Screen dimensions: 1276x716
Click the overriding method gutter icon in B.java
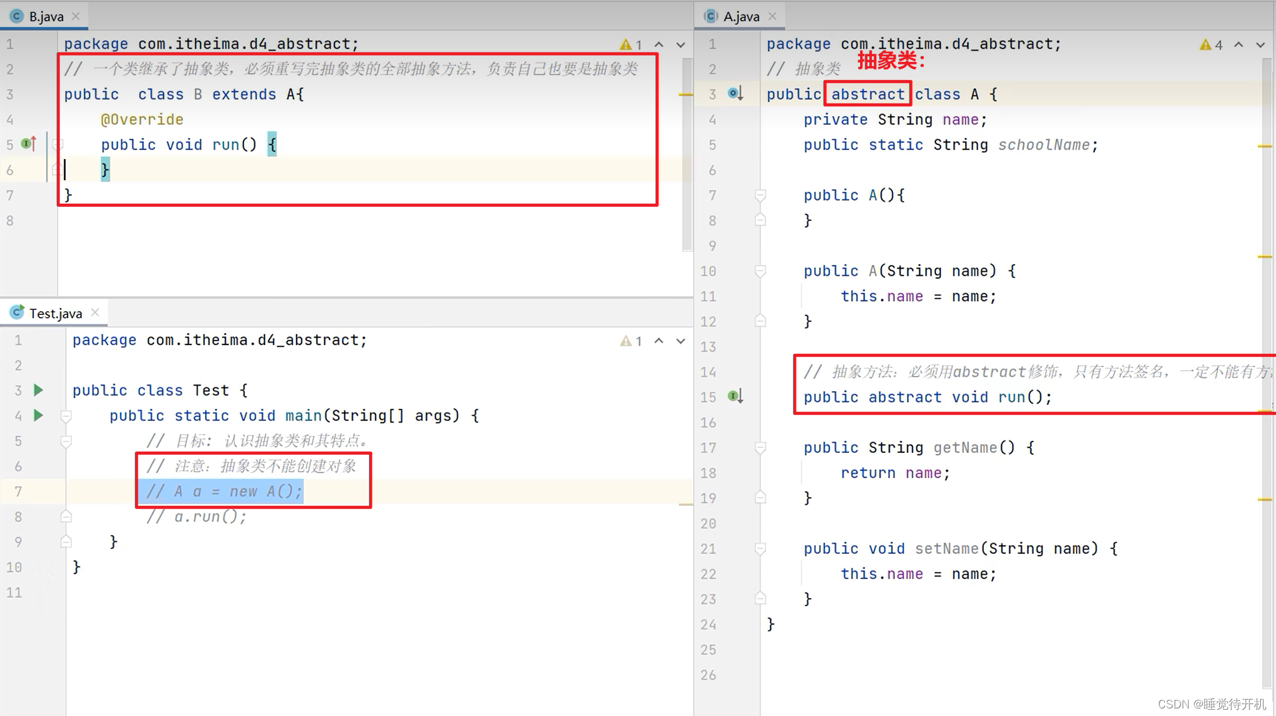click(28, 144)
